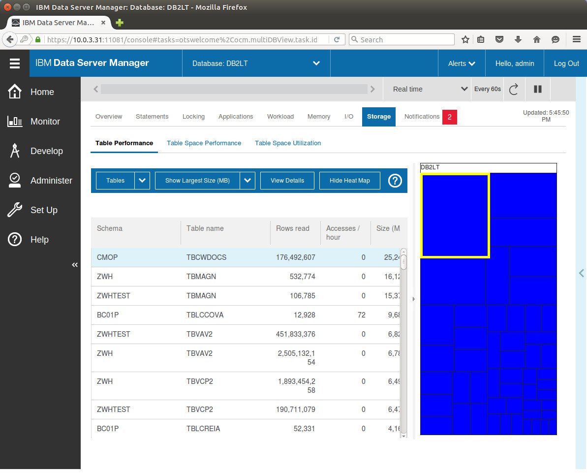Collapse the left sidebar with double chevron
Viewport: 587px width, 473px height.
75,265
